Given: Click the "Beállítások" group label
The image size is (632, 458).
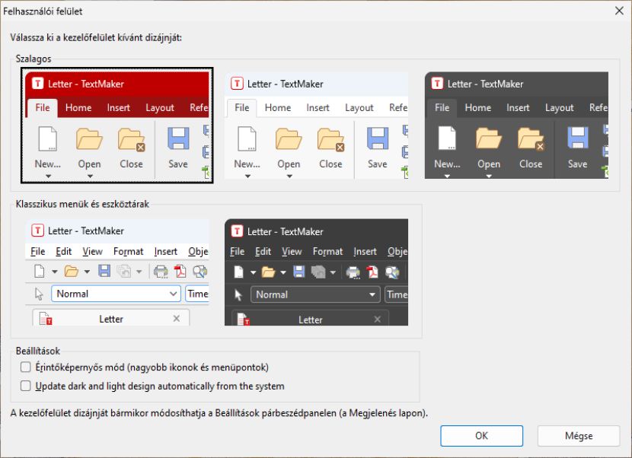Looking at the screenshot, I should click(38, 351).
